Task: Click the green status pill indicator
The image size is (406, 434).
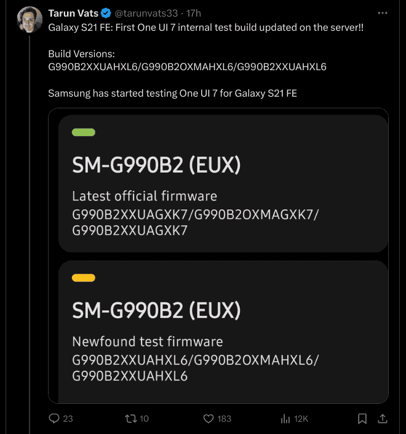Action: (x=84, y=132)
